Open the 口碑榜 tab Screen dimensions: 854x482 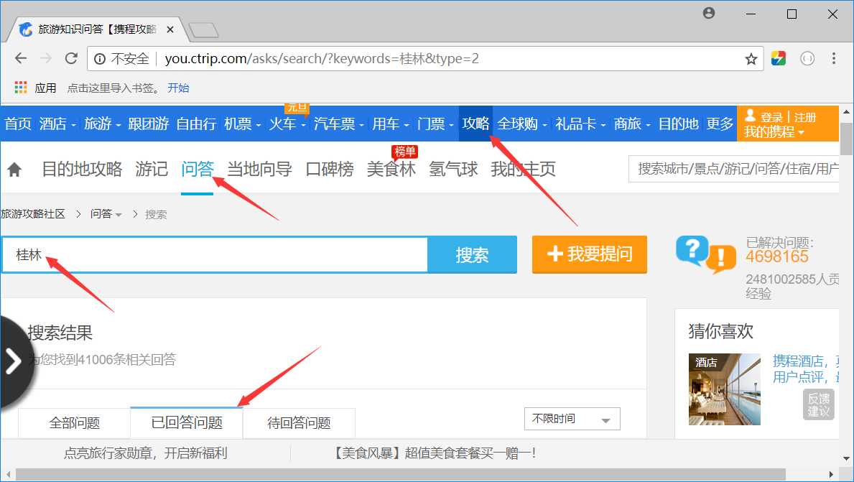(x=330, y=170)
